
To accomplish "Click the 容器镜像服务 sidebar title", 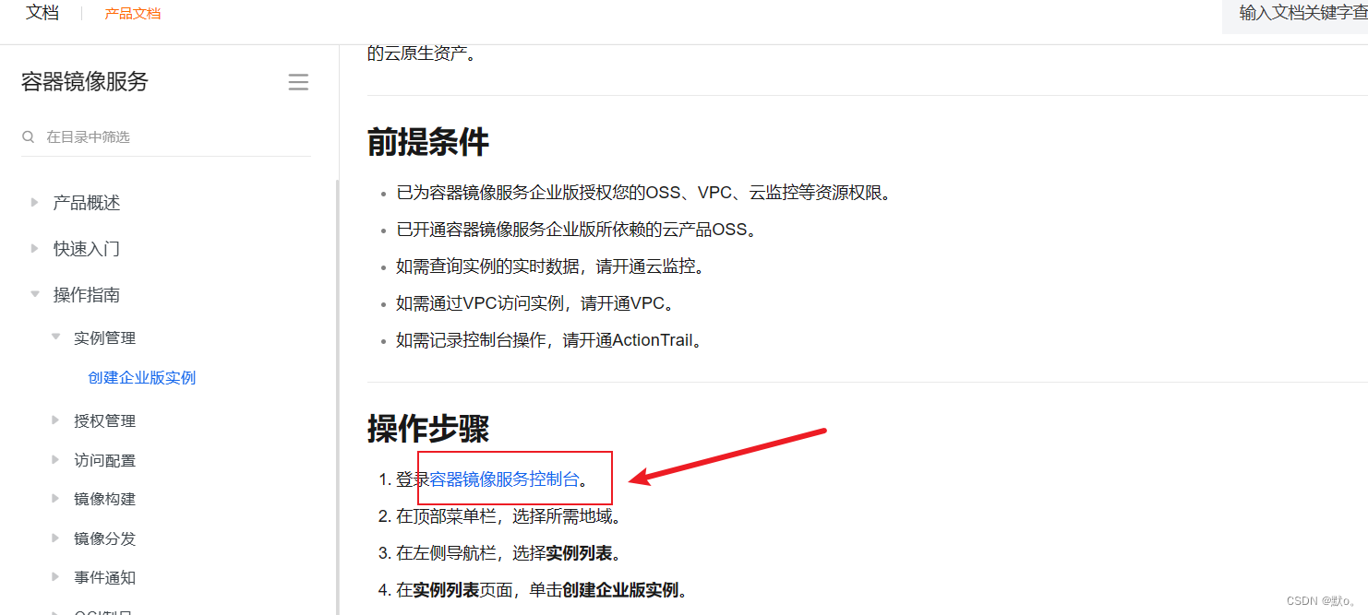I will pos(85,82).
